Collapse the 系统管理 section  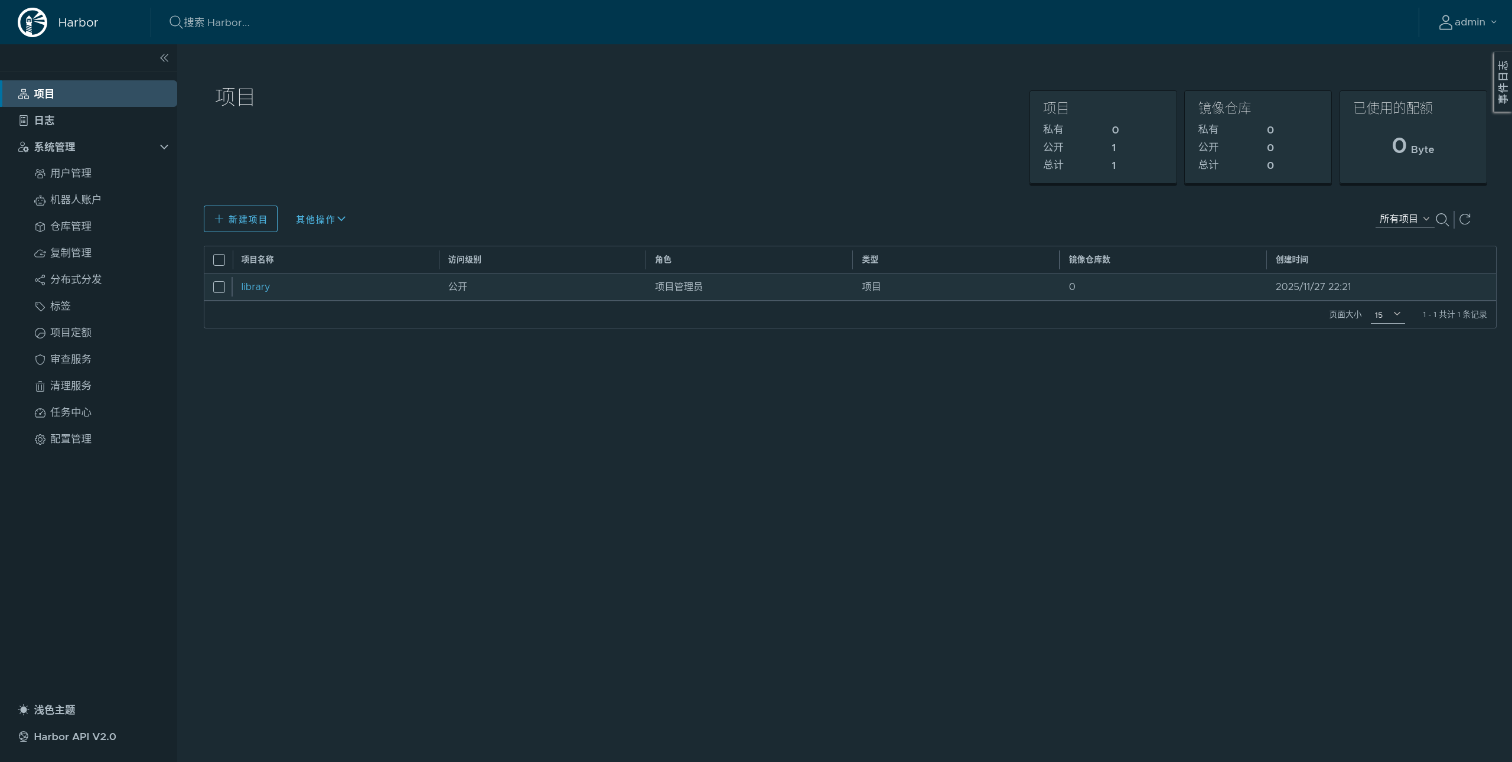pos(164,147)
